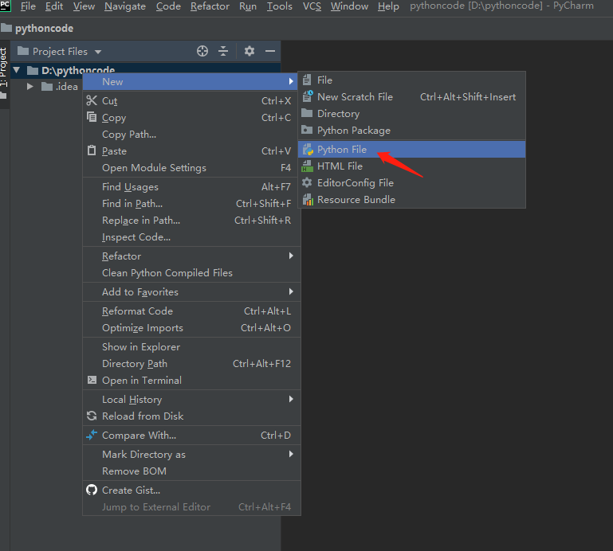Click the reload icon beside Reload from Disk
613x551 pixels.
click(92, 416)
